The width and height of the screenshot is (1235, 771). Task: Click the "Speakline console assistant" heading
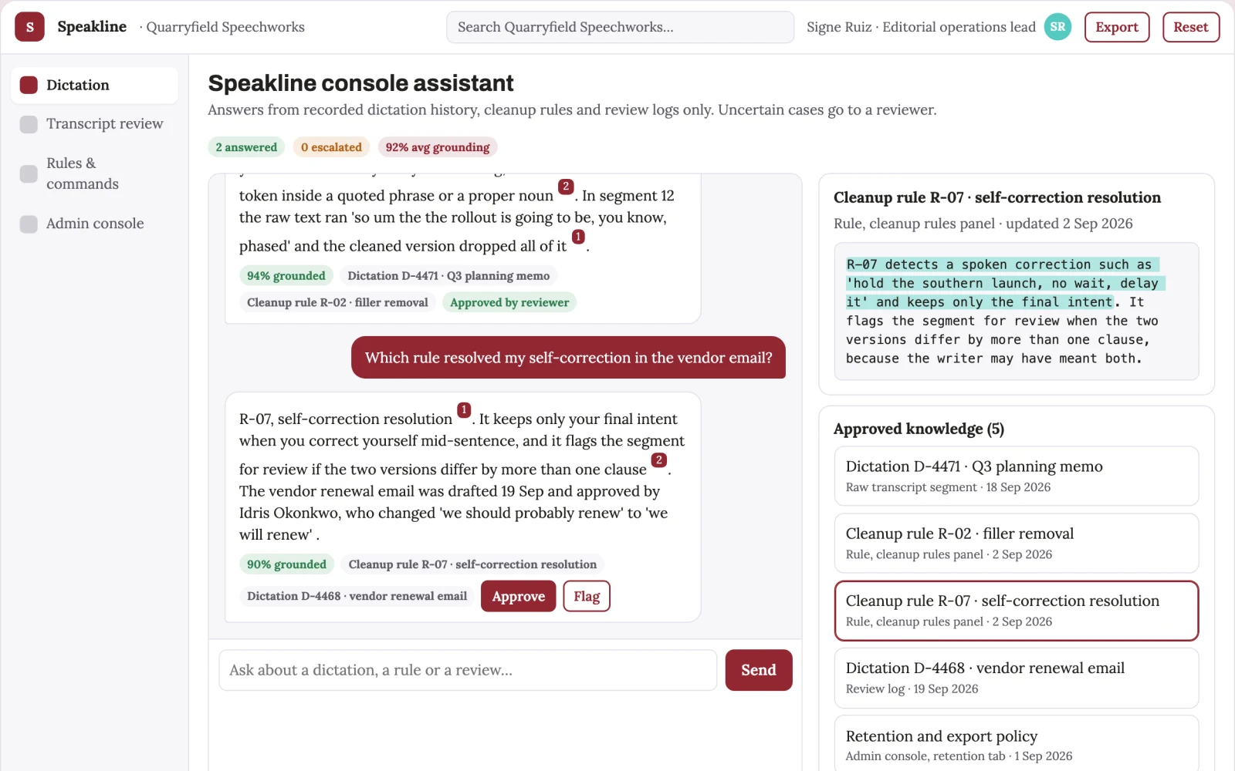click(x=360, y=83)
